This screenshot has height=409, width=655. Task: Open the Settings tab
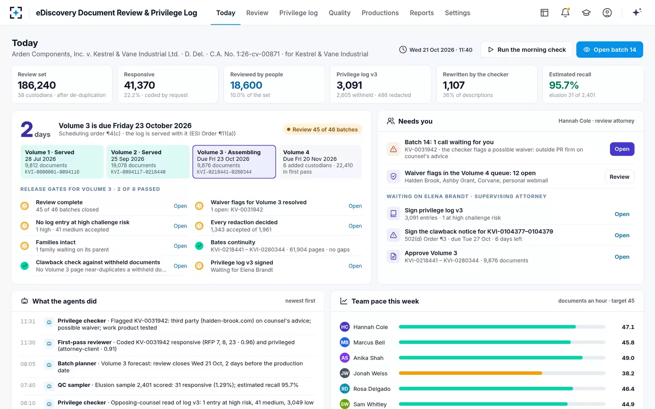point(458,13)
